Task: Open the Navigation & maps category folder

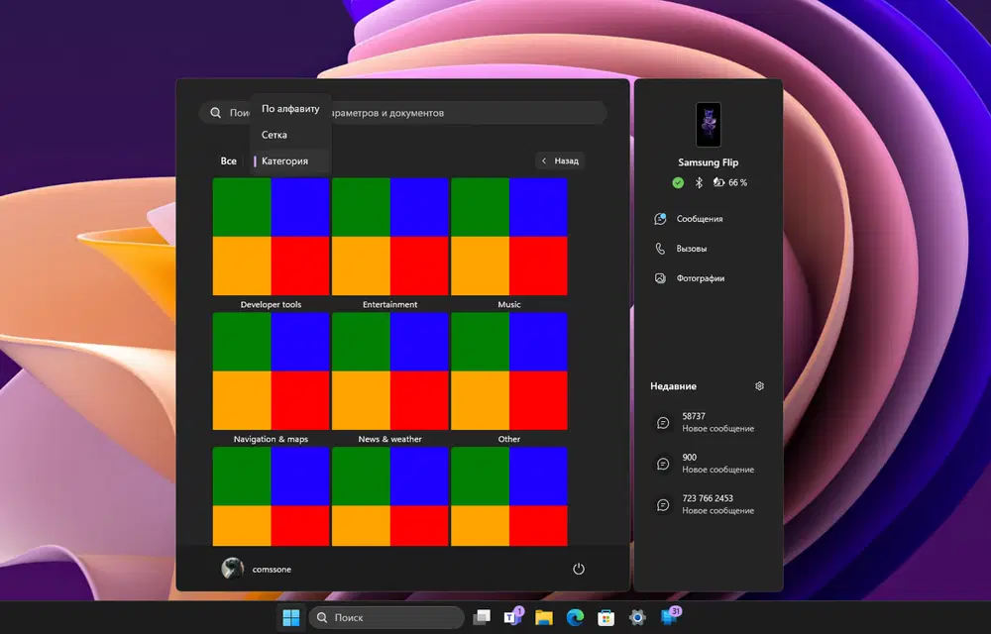Action: coord(272,371)
